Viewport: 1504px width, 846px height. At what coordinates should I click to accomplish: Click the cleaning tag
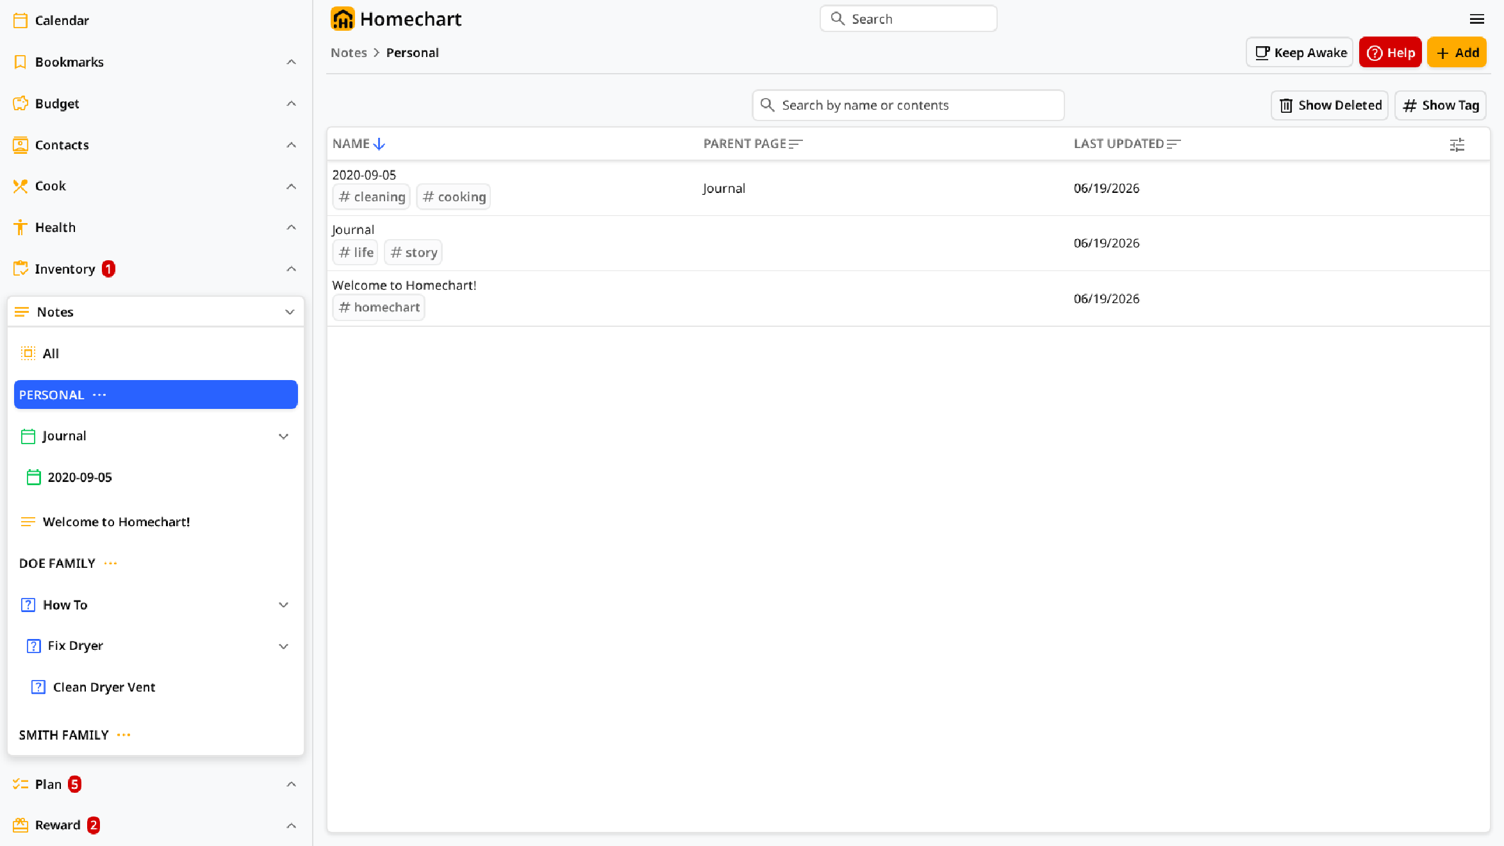(372, 197)
